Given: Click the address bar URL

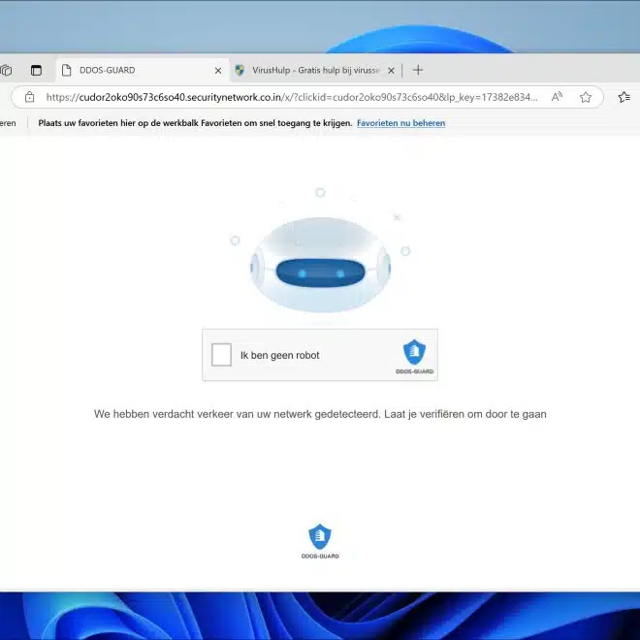Looking at the screenshot, I should click(x=292, y=97).
